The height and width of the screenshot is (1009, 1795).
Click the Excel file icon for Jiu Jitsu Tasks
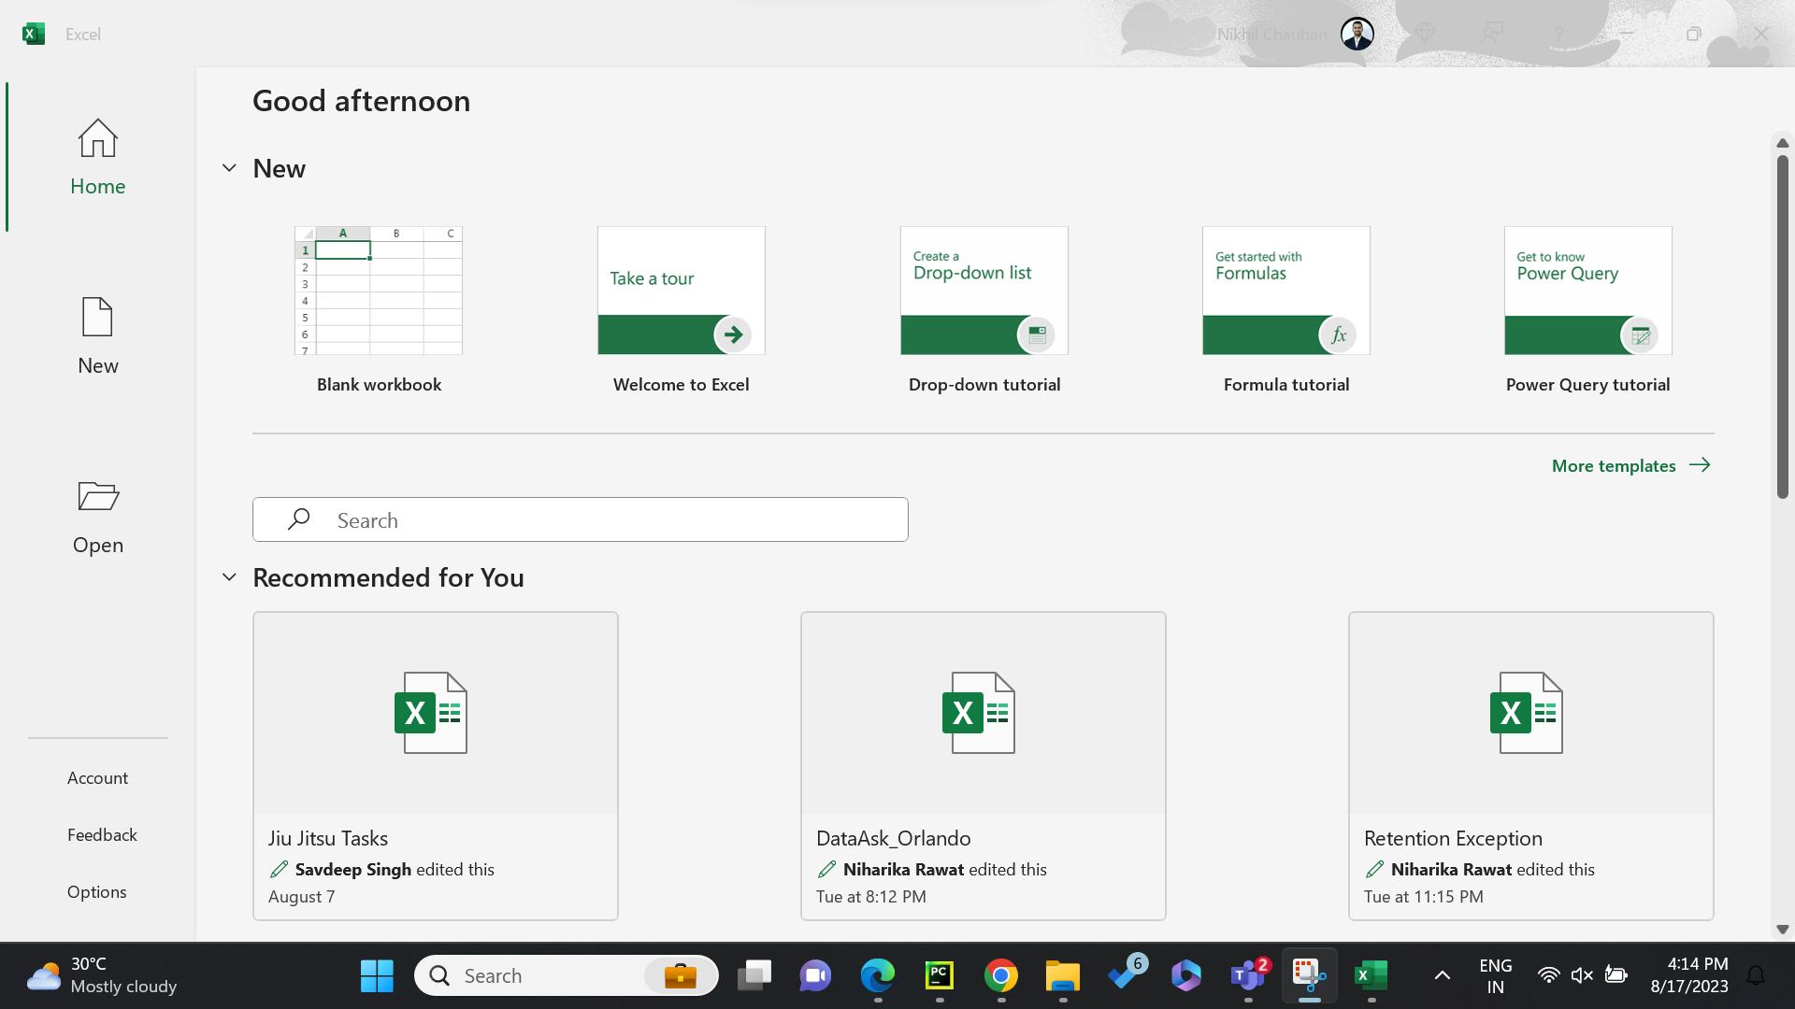431,713
